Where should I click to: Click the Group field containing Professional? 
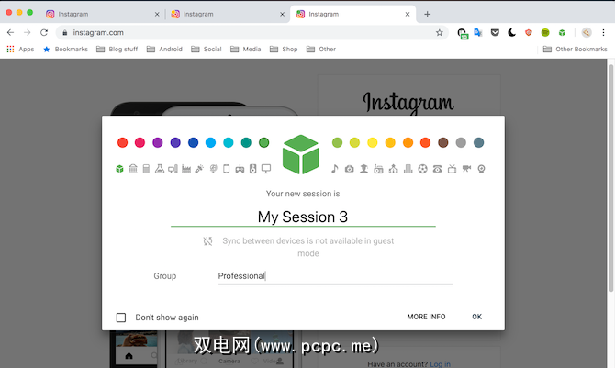(x=335, y=276)
